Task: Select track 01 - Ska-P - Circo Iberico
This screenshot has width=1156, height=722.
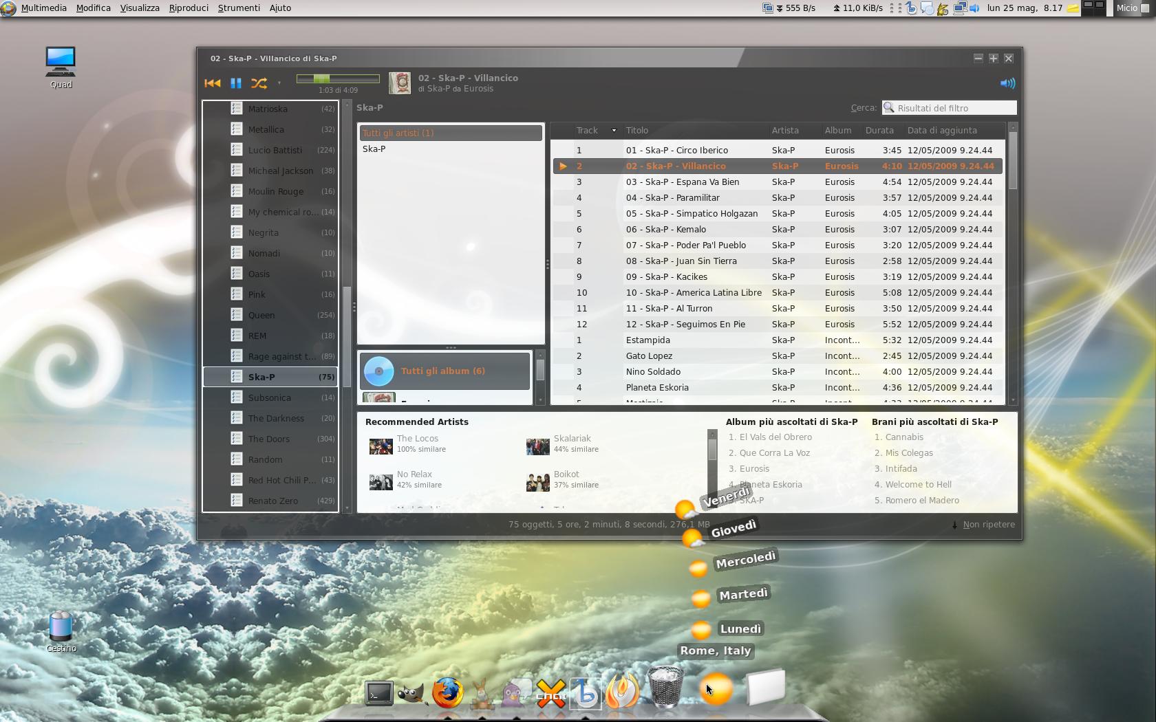Action: click(x=778, y=150)
